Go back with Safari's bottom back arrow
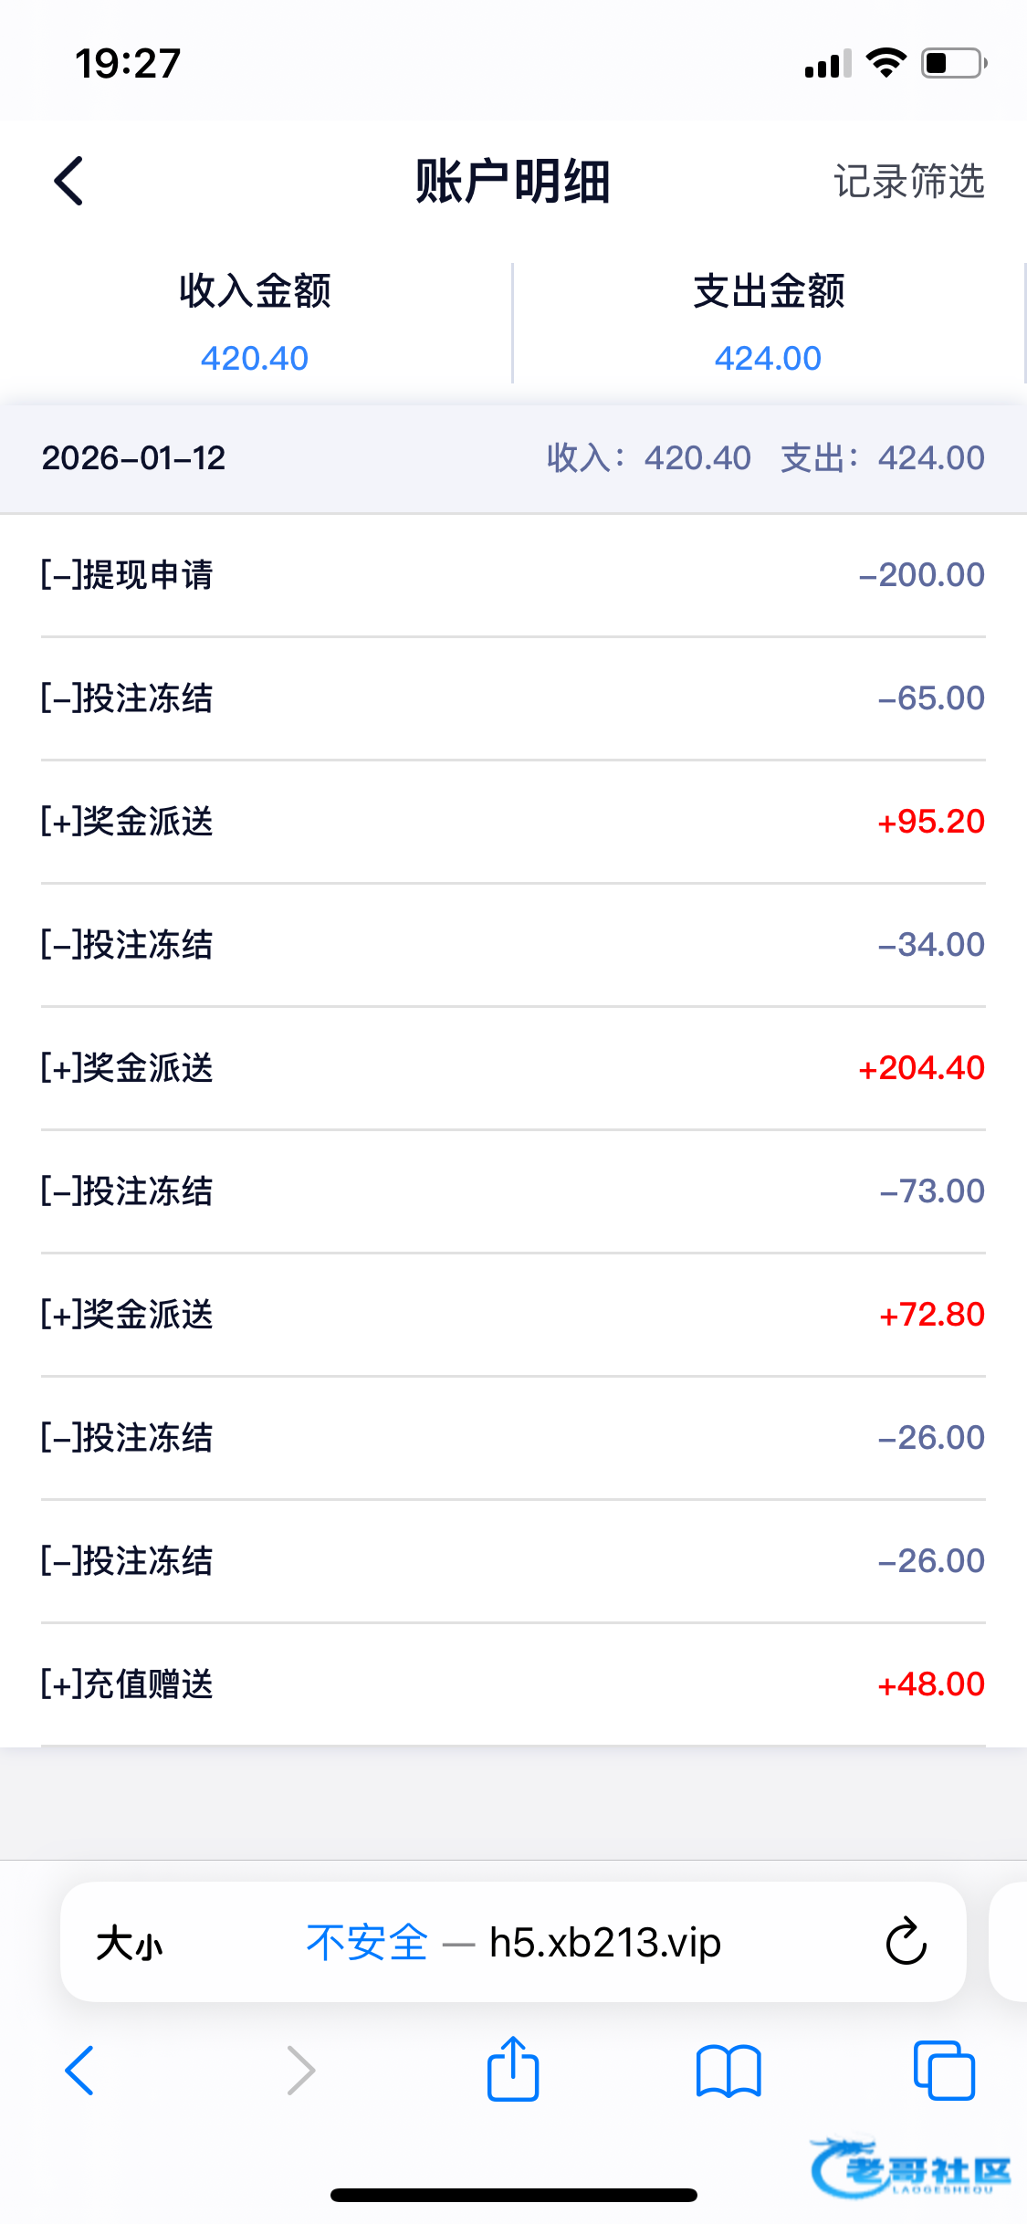 [x=80, y=2070]
